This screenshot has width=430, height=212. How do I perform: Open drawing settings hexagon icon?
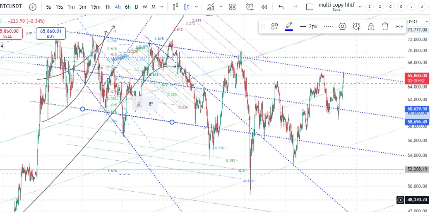coord(342,26)
